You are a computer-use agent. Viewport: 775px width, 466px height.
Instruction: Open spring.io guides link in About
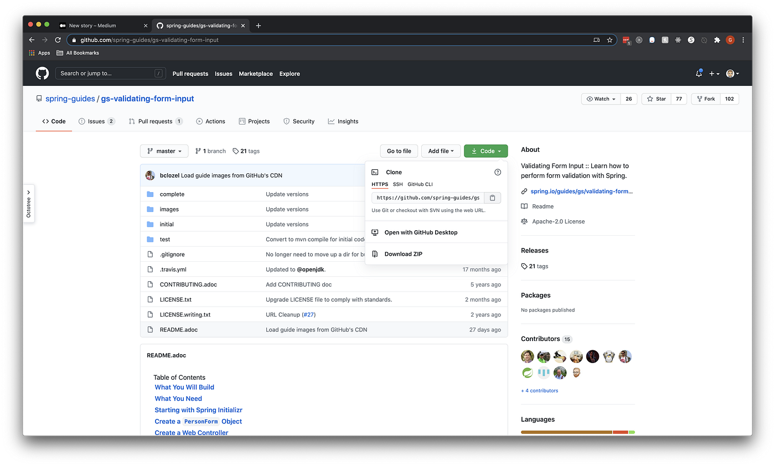pyautogui.click(x=581, y=191)
